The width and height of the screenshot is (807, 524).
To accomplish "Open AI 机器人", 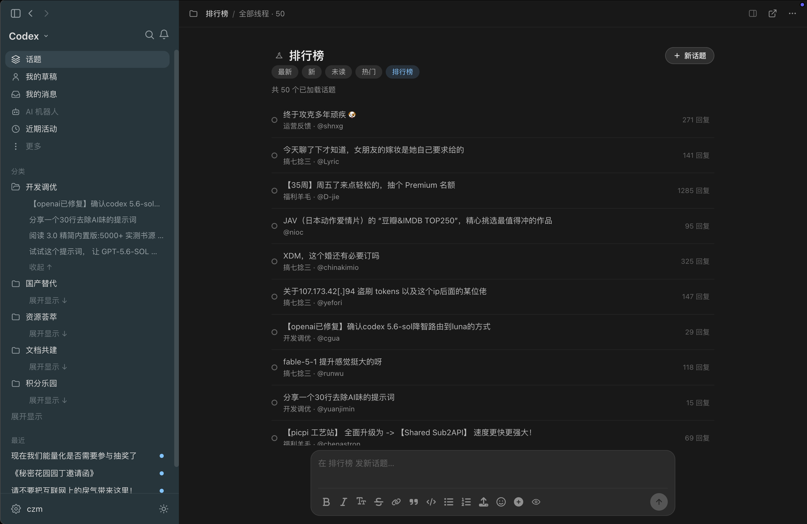I will [87, 111].
